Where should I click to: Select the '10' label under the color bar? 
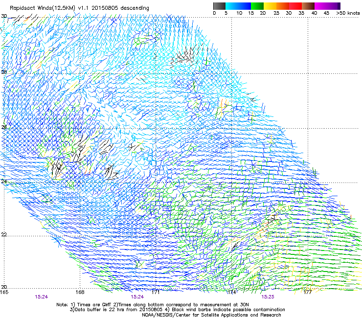coord(239,13)
